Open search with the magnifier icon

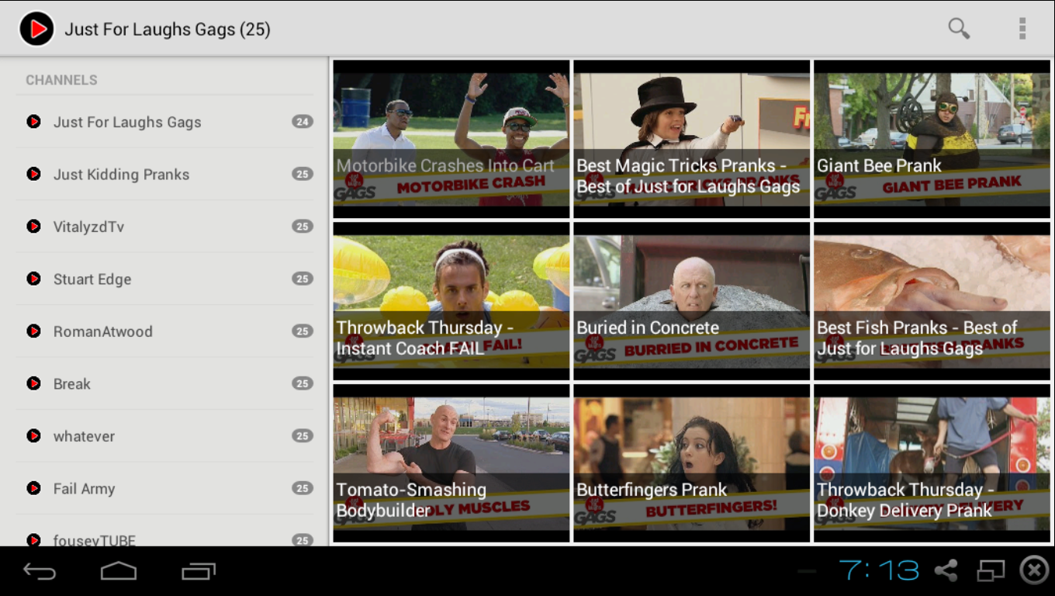click(959, 29)
